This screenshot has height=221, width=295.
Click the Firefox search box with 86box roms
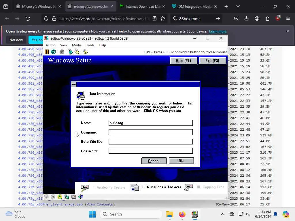(196, 19)
